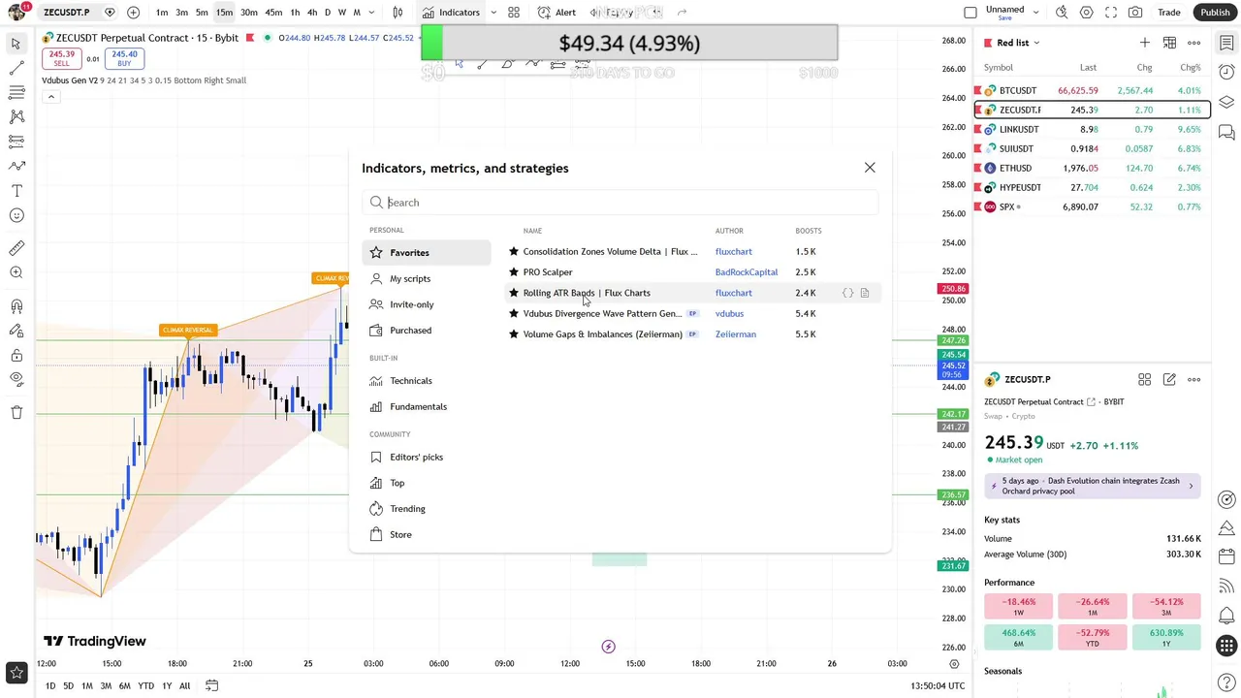Open the emoji/icons drawing tool
1241x698 pixels.
16,215
